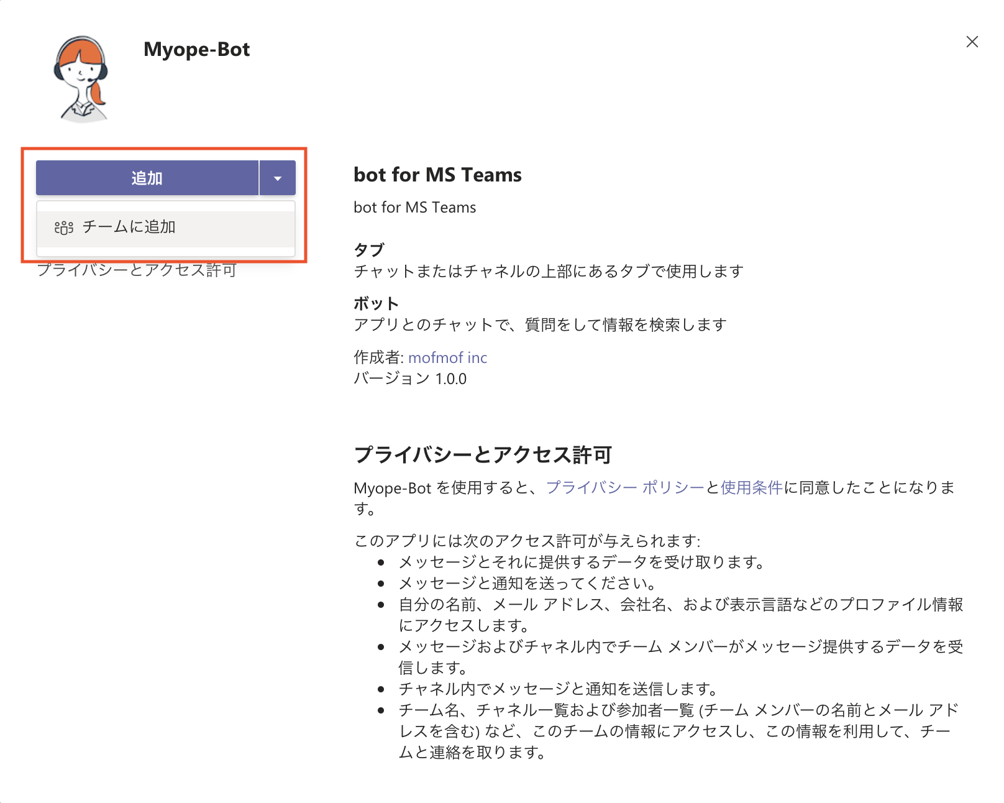Open the 使用条件 terms link

point(751,488)
